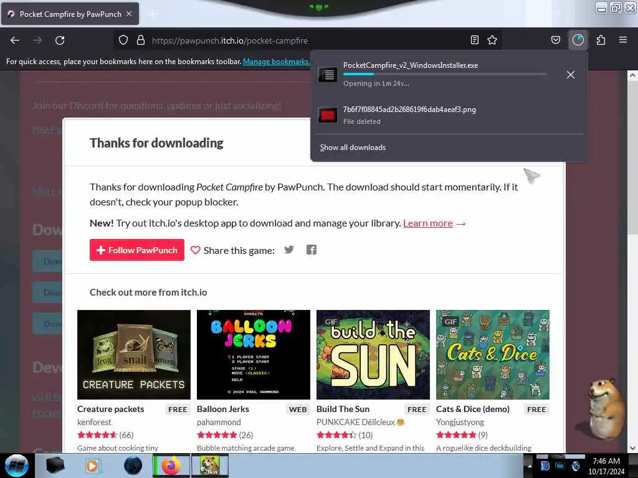This screenshot has height=478, width=638.
Task: Click the Build The Sun title link
Action: [x=343, y=409]
